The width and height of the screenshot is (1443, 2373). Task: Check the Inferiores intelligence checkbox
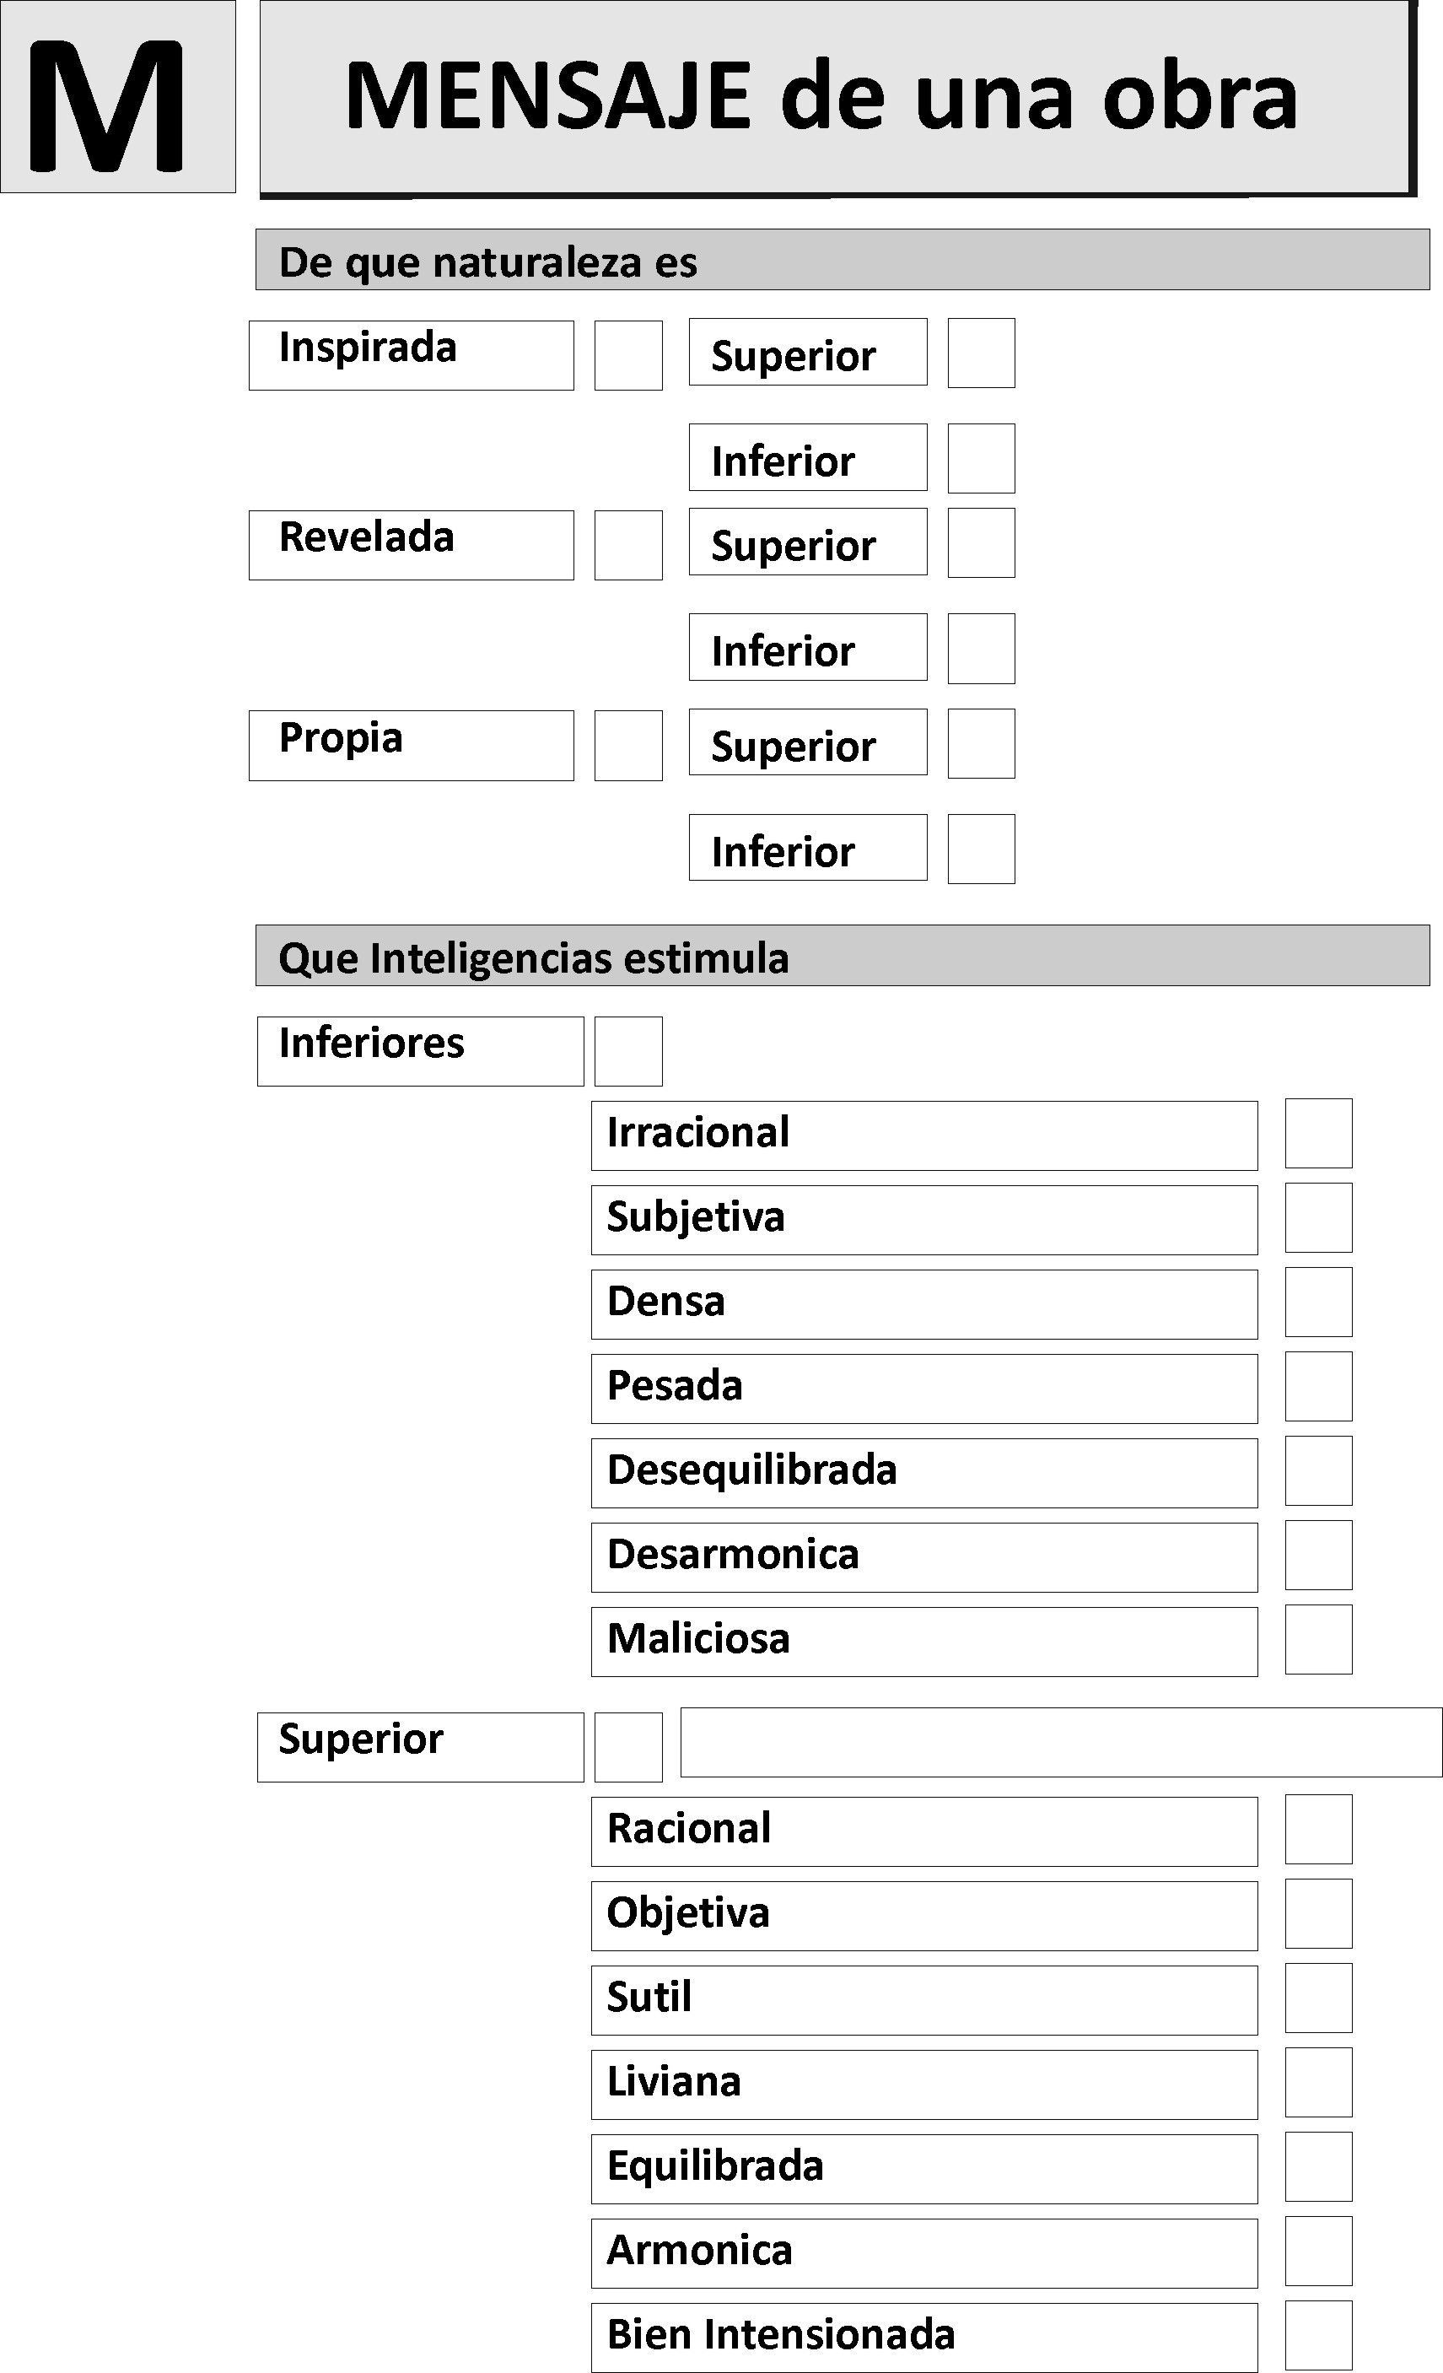627,1051
